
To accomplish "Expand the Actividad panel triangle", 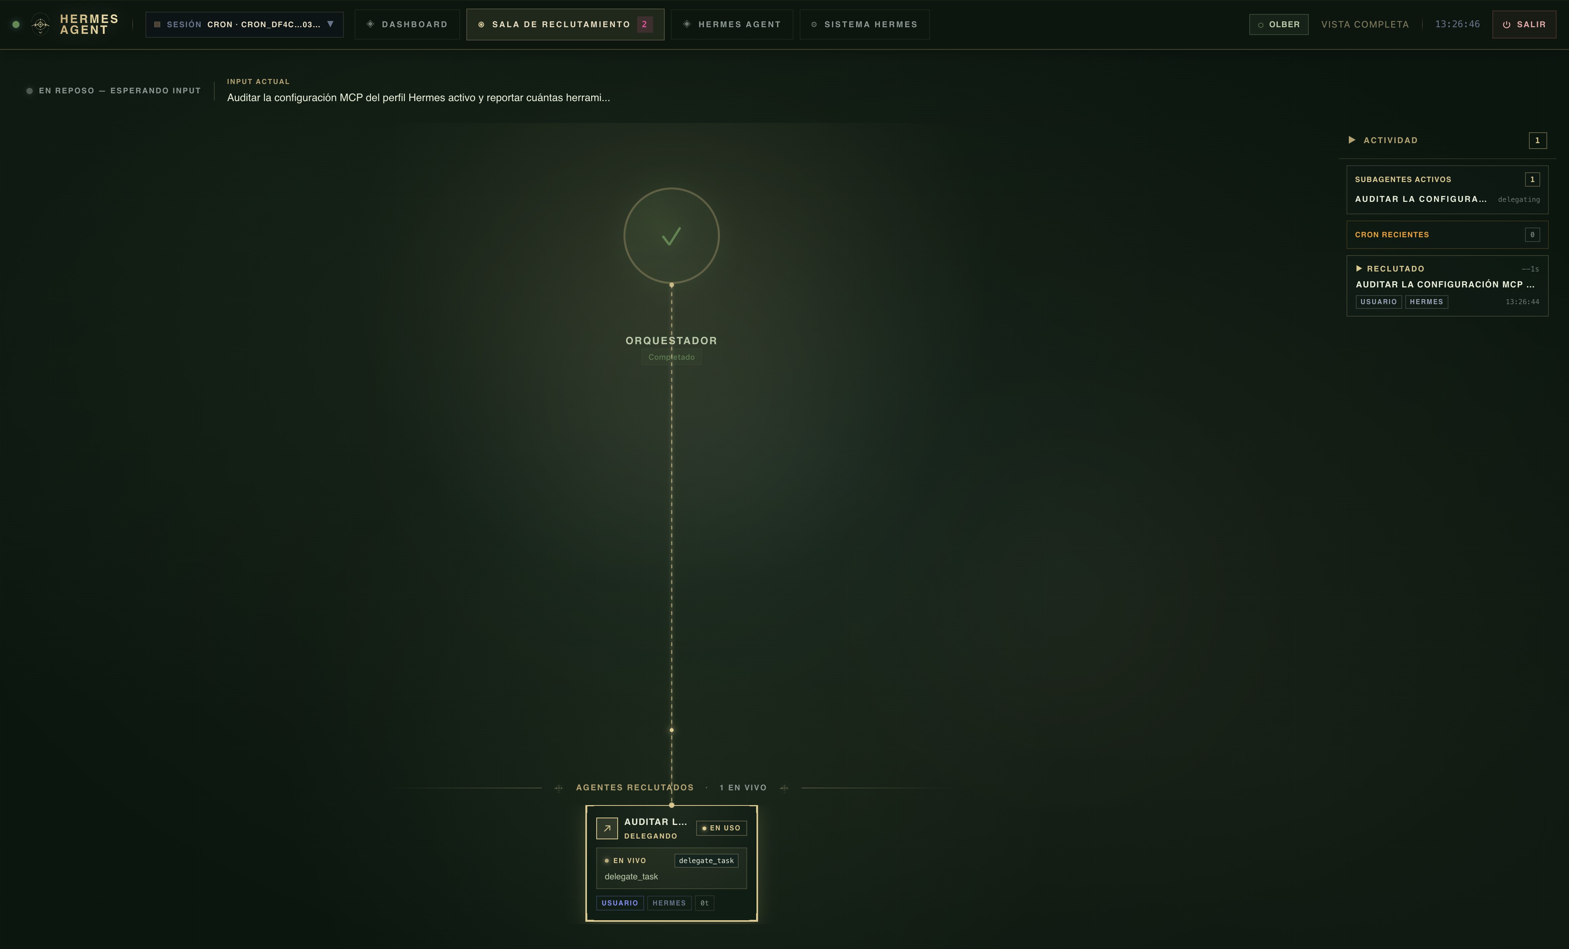I will click(1351, 140).
